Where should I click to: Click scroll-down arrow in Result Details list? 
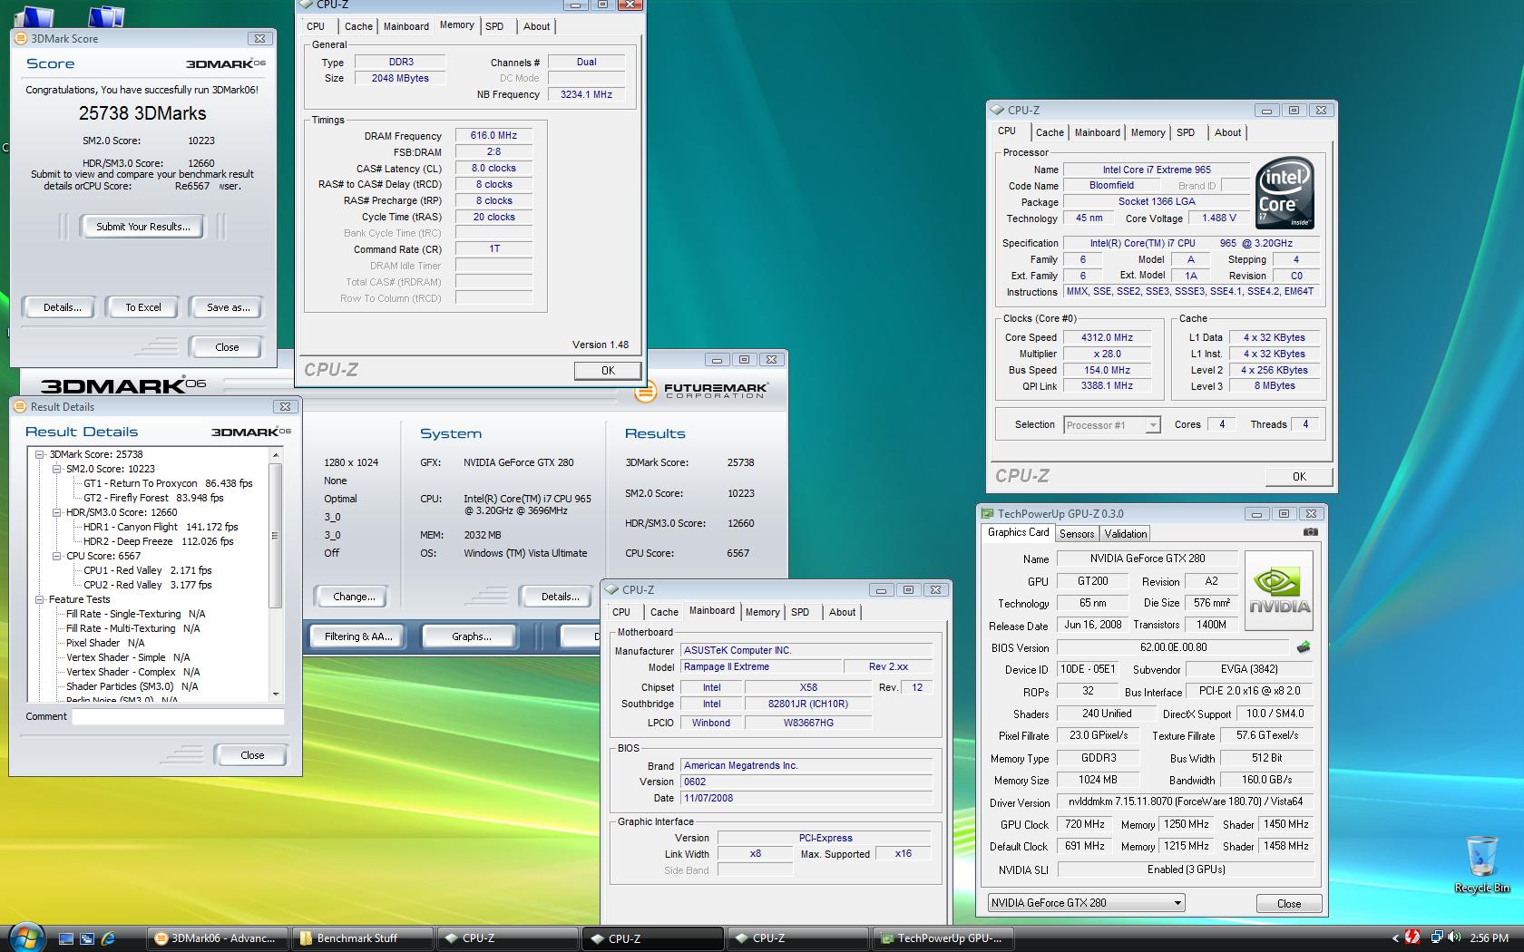(x=277, y=695)
